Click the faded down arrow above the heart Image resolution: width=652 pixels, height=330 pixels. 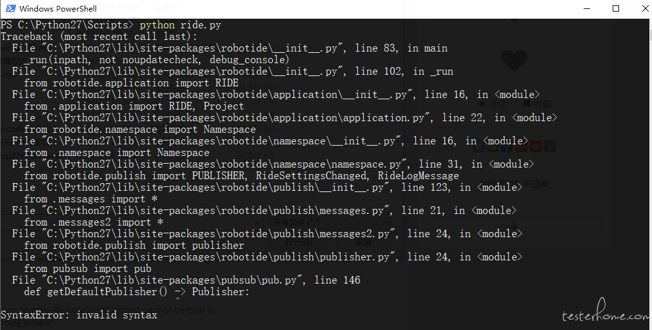pyautogui.click(x=515, y=19)
